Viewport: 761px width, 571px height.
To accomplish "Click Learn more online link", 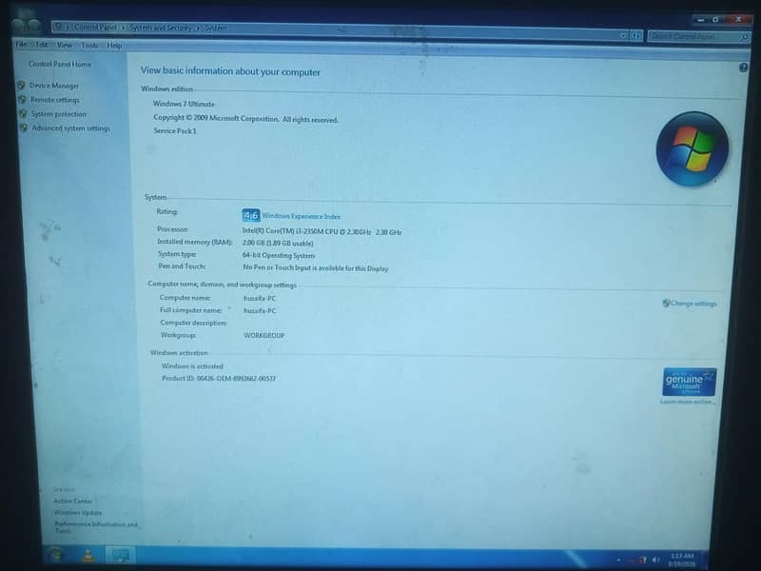I will click(x=687, y=402).
